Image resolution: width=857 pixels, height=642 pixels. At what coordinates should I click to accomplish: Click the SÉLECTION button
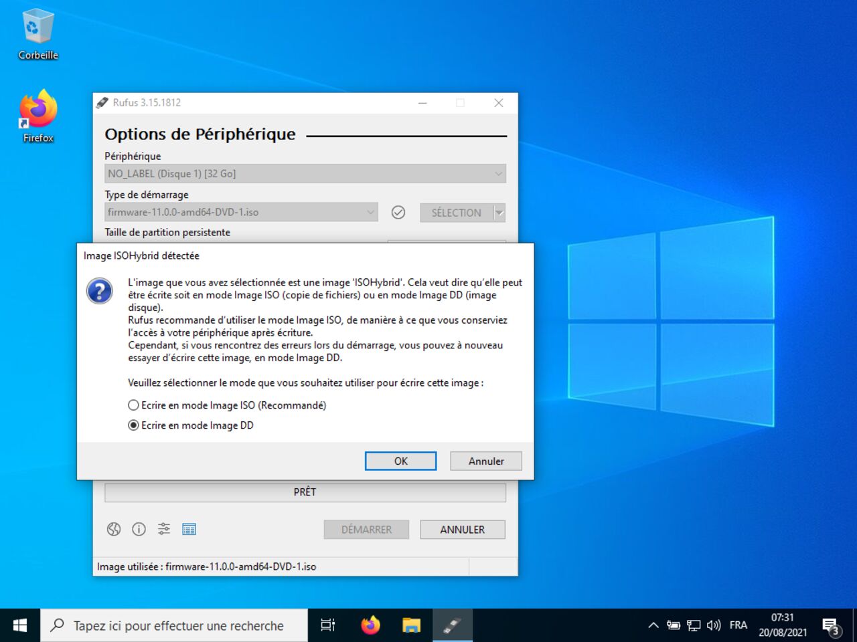pos(456,213)
